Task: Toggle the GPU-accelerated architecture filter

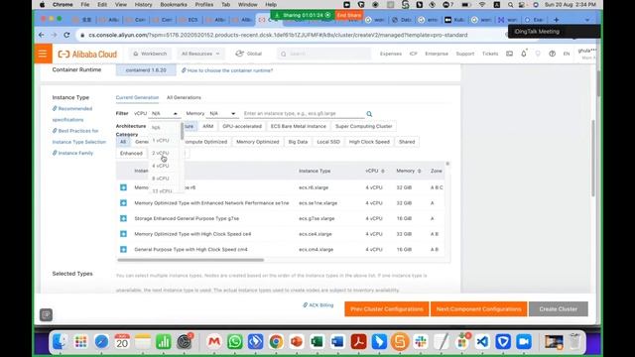Action: (242, 126)
